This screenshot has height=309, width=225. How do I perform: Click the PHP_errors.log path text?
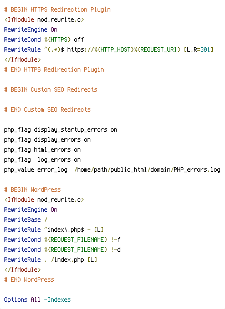click(x=147, y=170)
